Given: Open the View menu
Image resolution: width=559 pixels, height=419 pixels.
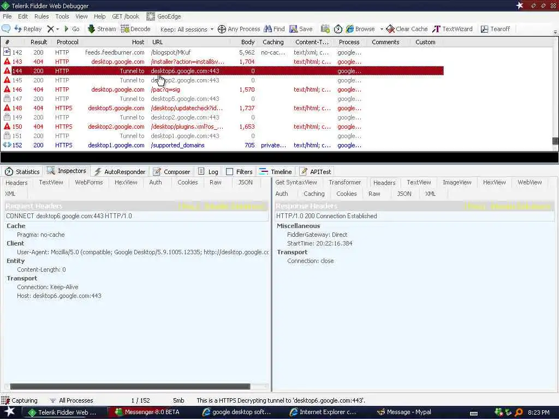Looking at the screenshot, I should pyautogui.click(x=81, y=16).
